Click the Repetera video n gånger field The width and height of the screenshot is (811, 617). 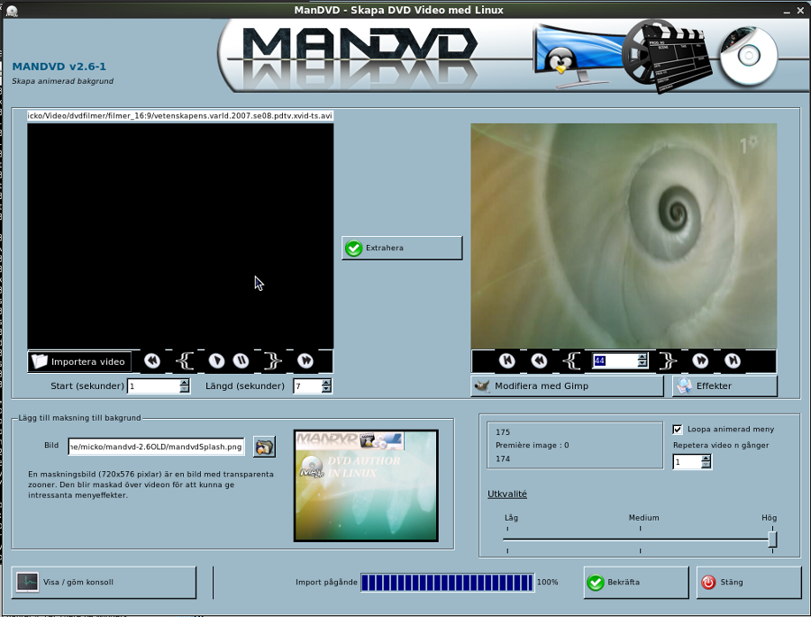687,462
